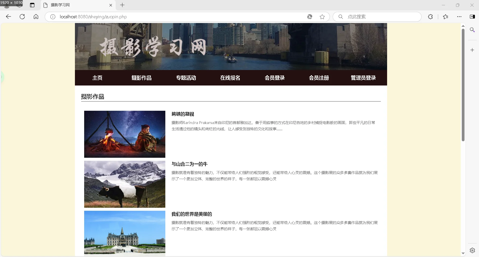Screen dimensions: 479x257
Task: Click the cow mountain photo thumbnail
Action: (124, 184)
